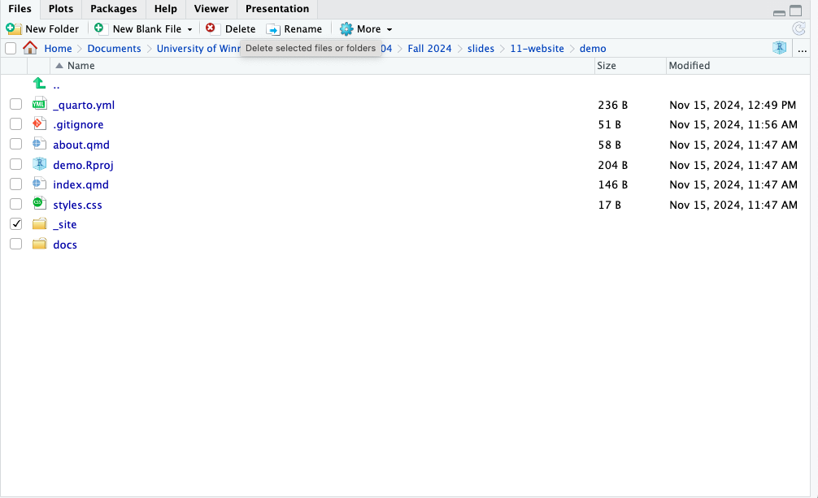The width and height of the screenshot is (818, 498).
Task: Click the ellipsis to browse to folder
Action: click(803, 49)
